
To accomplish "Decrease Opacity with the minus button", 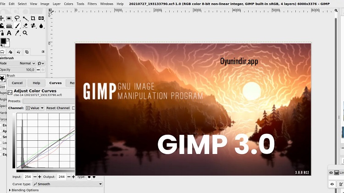I will pos(38,70).
